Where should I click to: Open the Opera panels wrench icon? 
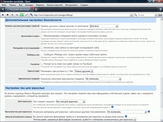[3, 9]
